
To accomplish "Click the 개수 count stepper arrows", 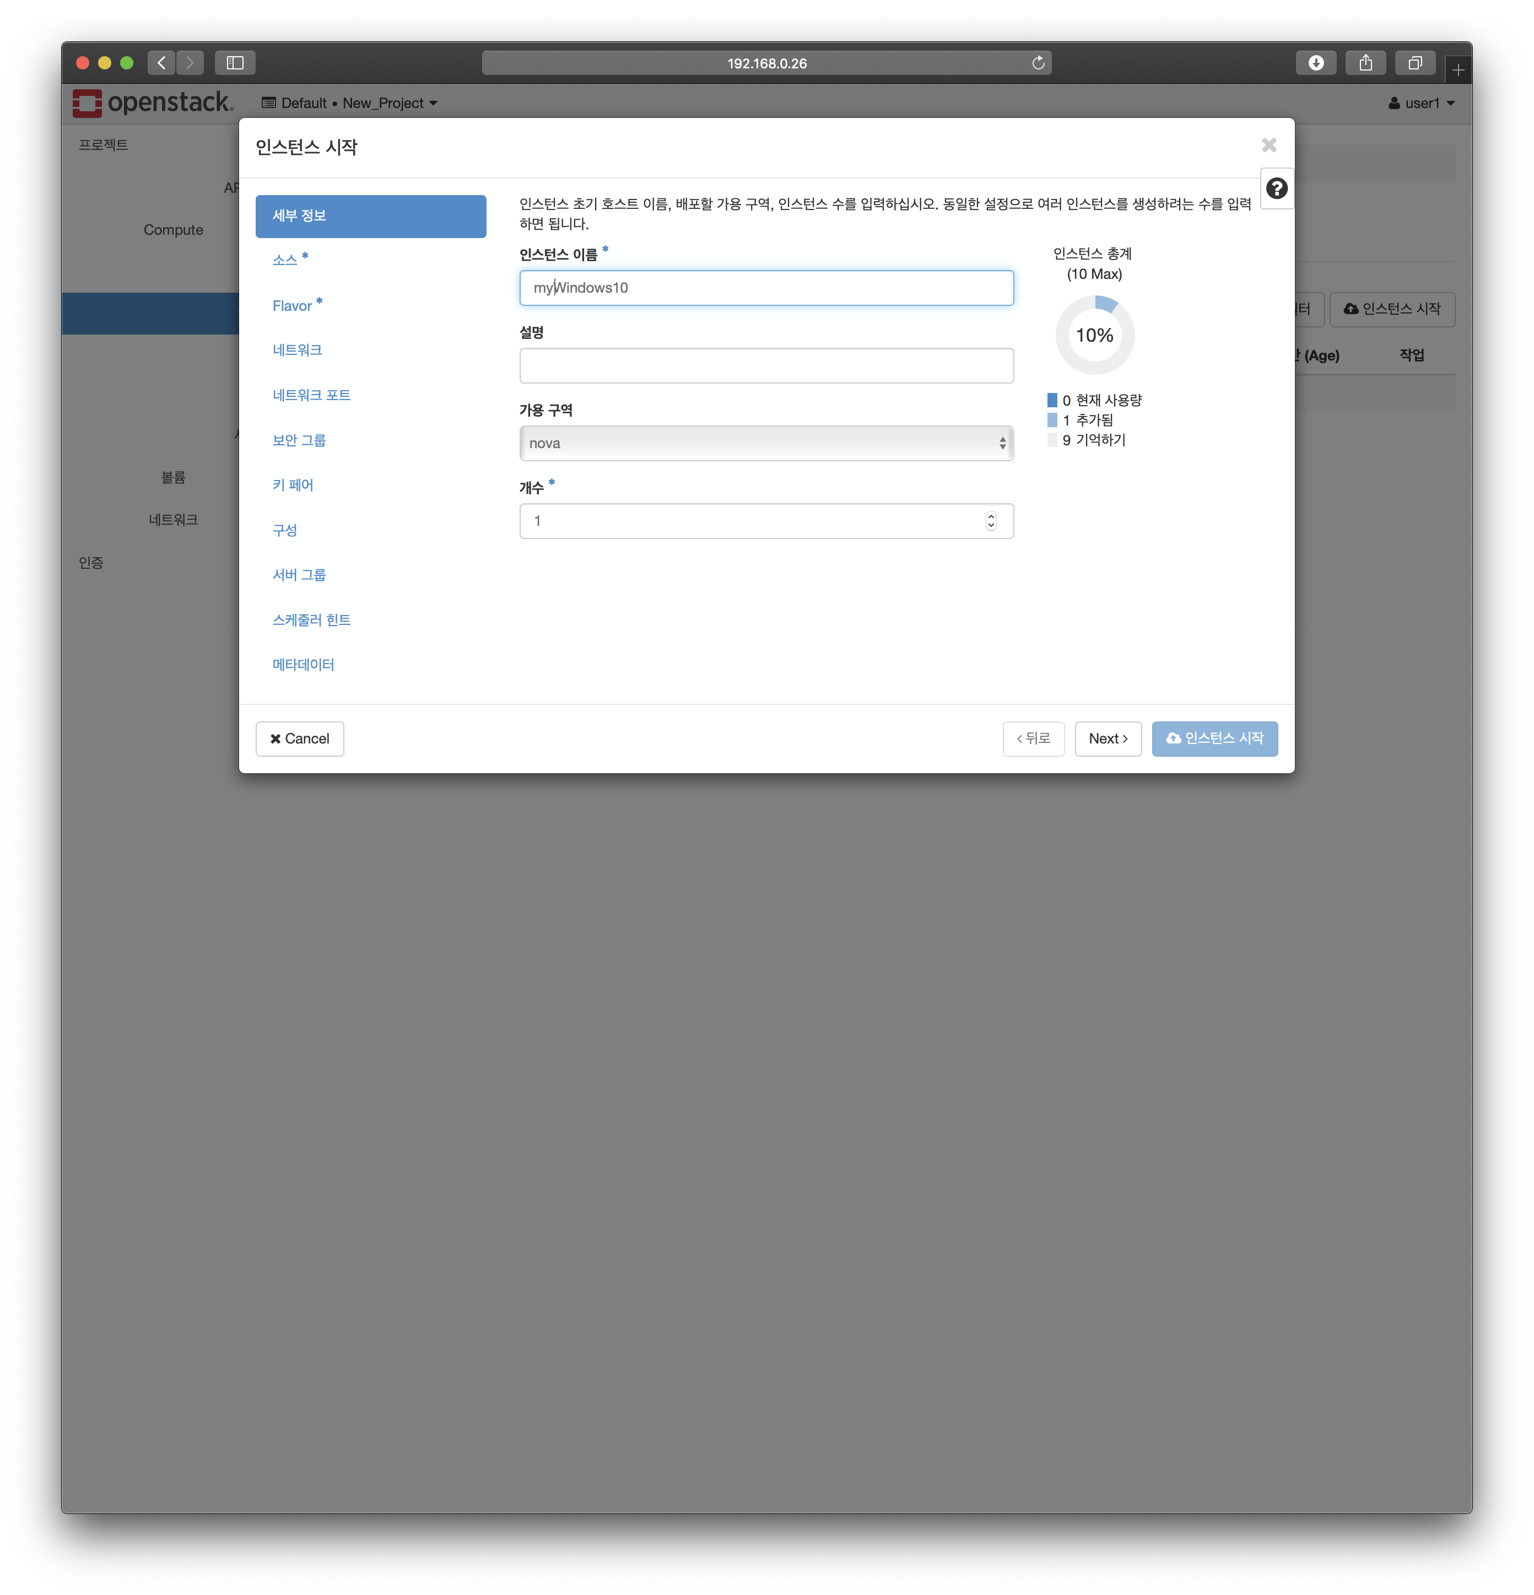I will pyautogui.click(x=991, y=521).
